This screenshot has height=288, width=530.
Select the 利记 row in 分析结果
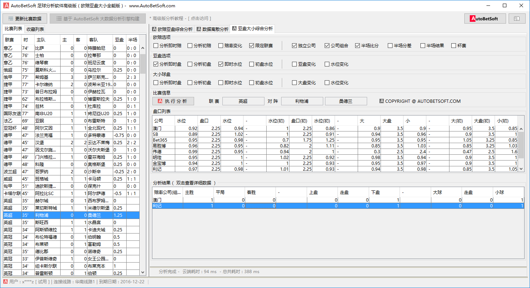pyautogui.click(x=338, y=206)
